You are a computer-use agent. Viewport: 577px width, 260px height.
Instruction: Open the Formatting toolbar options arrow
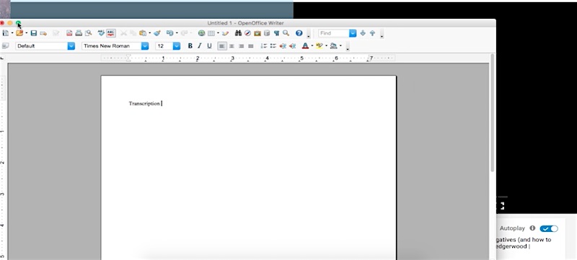348,48
